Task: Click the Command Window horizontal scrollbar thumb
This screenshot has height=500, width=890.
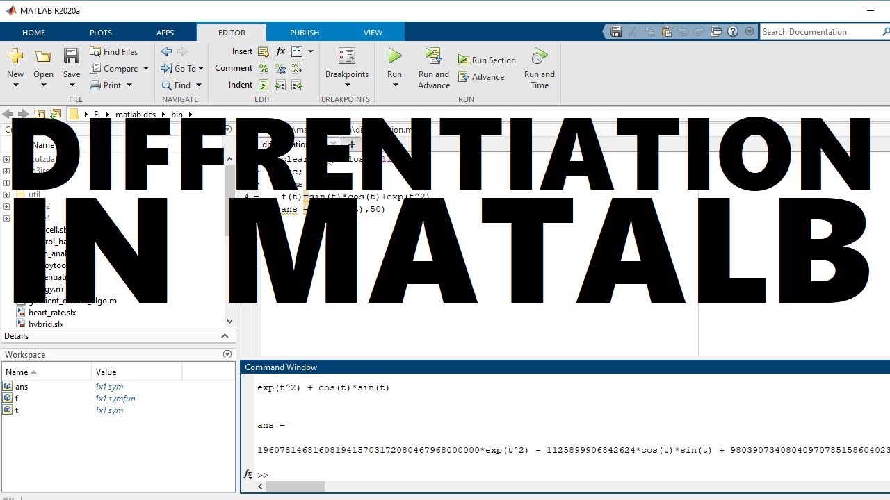Action: tap(296, 486)
